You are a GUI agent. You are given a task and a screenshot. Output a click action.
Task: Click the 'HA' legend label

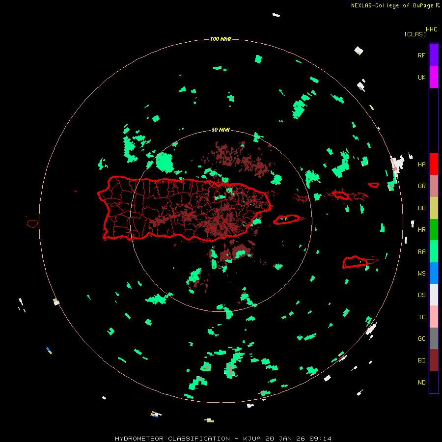click(x=421, y=164)
